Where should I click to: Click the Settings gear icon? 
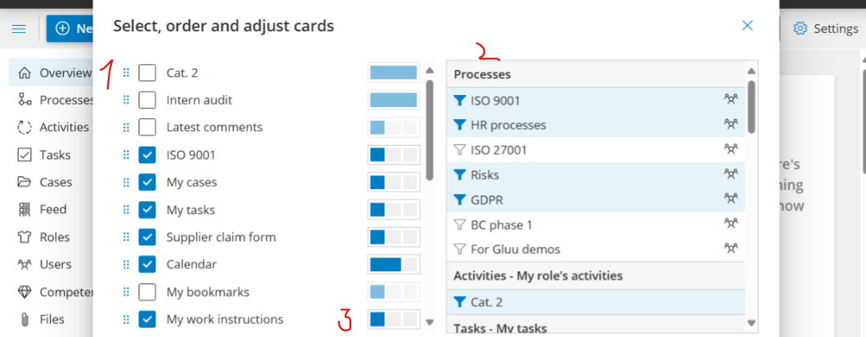800,29
